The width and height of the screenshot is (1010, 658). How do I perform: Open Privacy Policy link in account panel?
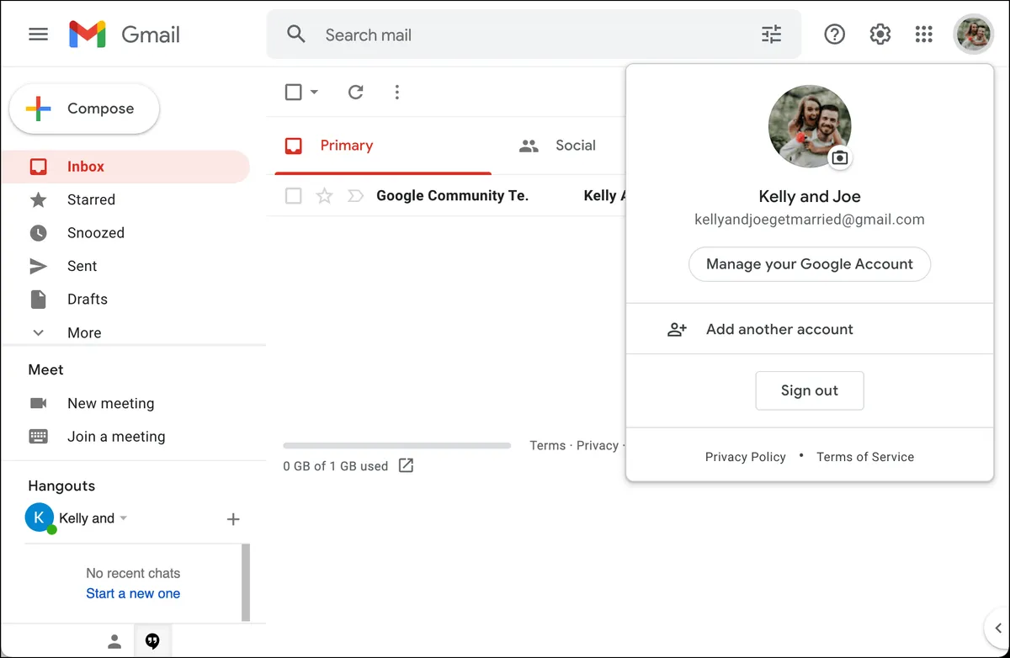[x=746, y=457]
